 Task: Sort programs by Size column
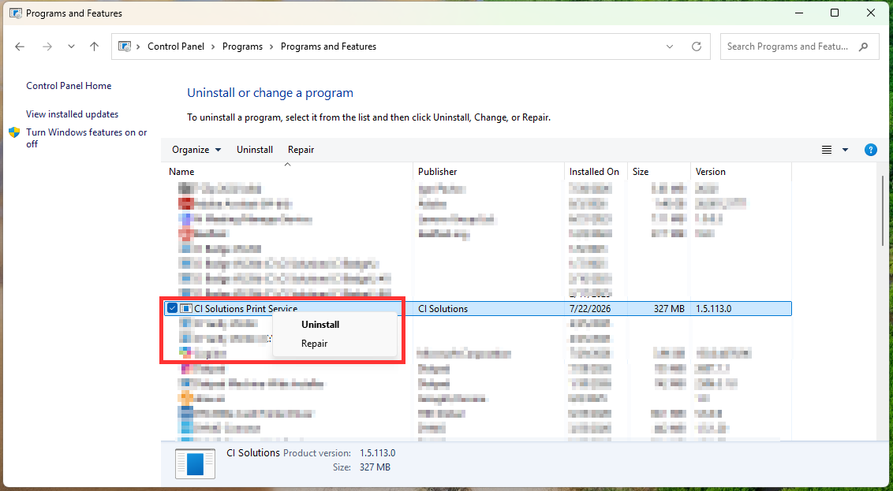pyautogui.click(x=659, y=171)
